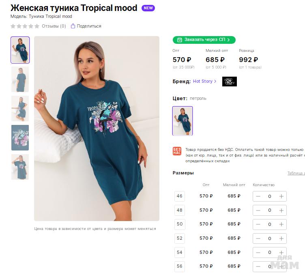Show the second product thumbnail
305x275 pixels.
[20, 79]
